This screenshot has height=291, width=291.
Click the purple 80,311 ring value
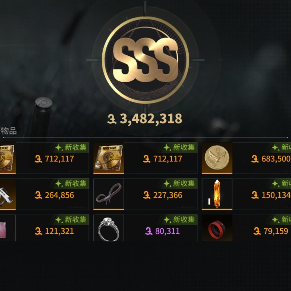click(162, 231)
